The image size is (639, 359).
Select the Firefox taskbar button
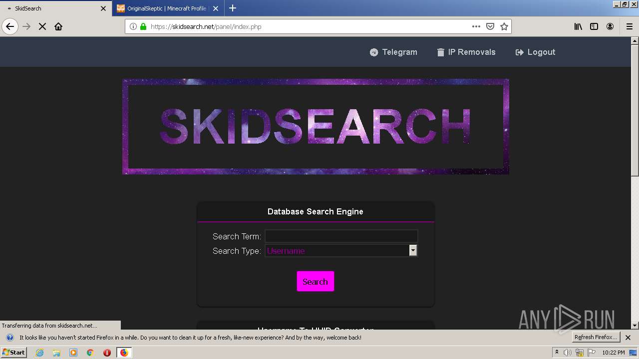[124, 353]
